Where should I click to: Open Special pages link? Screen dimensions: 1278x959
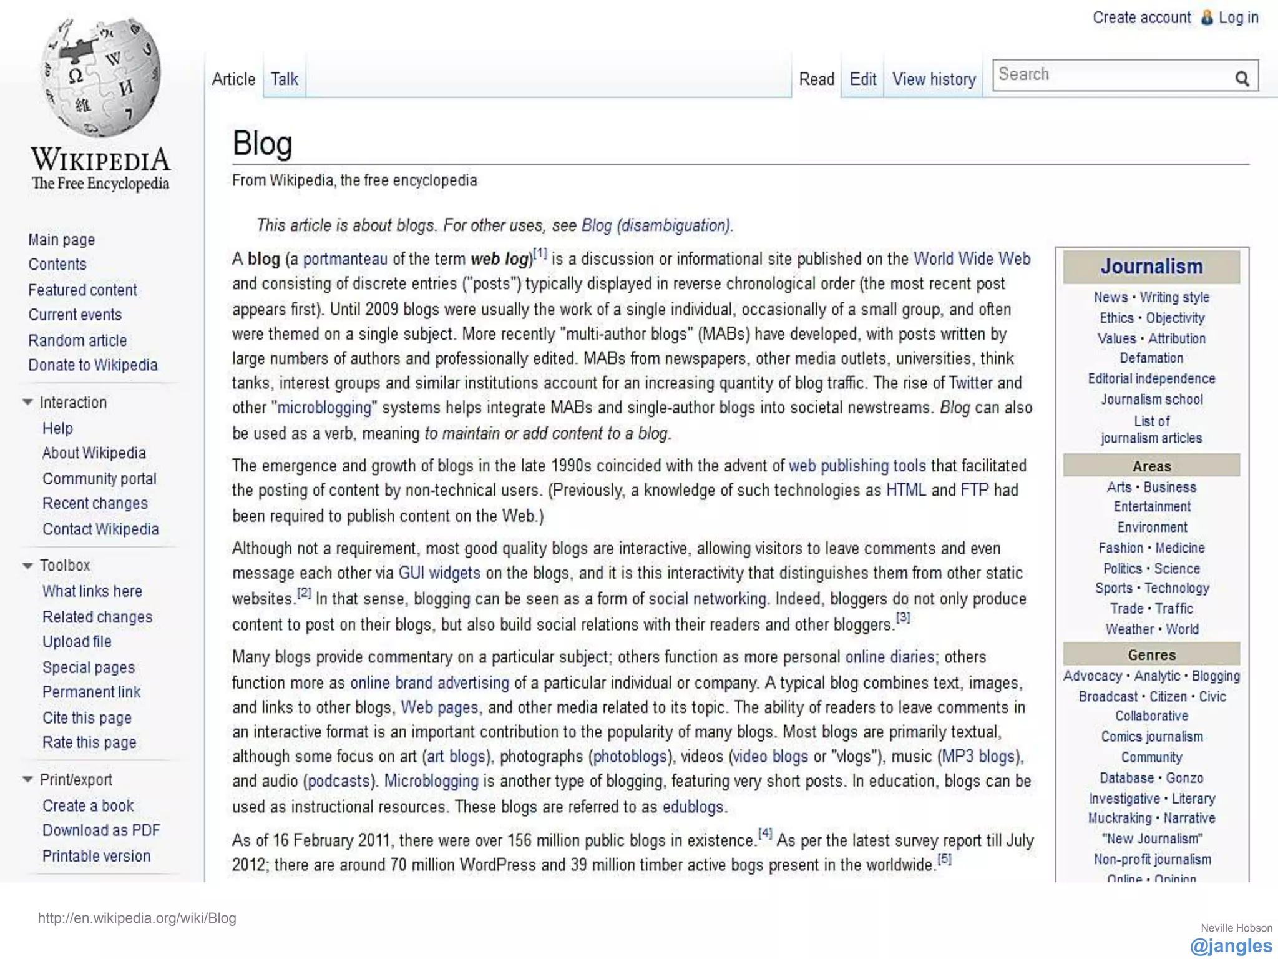[89, 667]
